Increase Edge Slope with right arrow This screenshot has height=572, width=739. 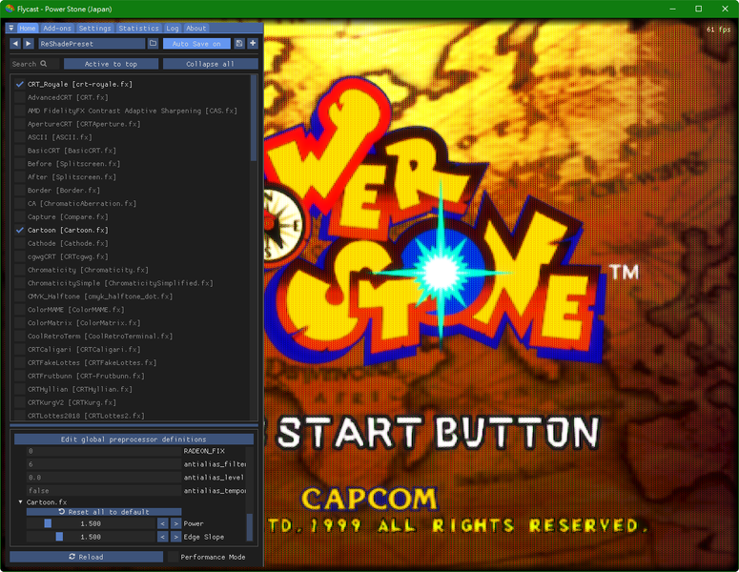coord(175,537)
